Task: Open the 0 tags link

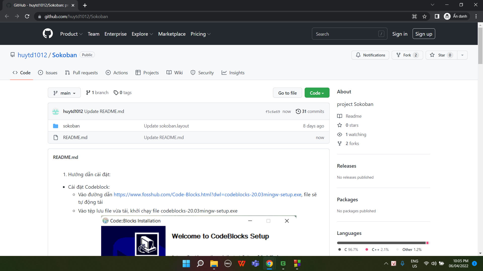Action: (123, 93)
